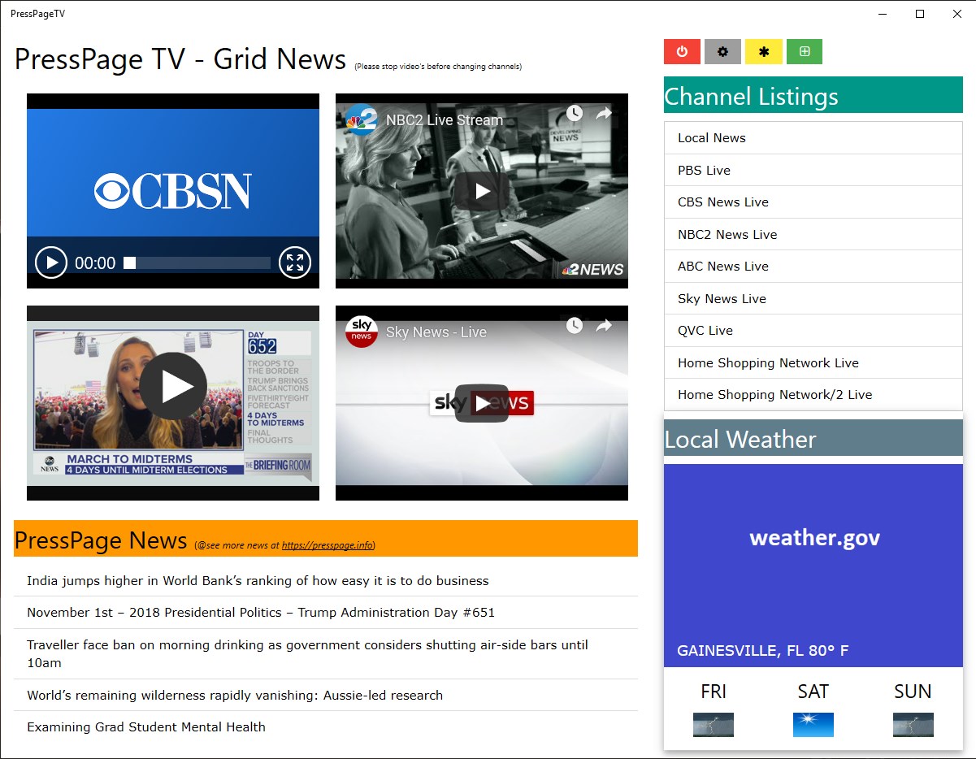Viewport: 976px width, 759px height.
Task: Click the CBSN 00:00 time display
Action: pos(95,263)
